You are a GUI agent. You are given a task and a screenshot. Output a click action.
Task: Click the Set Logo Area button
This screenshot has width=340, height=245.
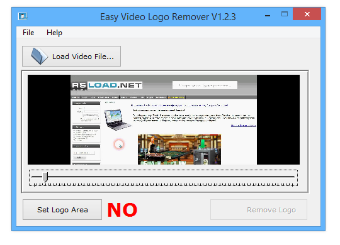(x=62, y=209)
